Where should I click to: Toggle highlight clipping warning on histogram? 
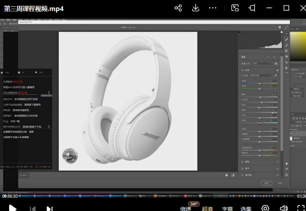[281, 32]
